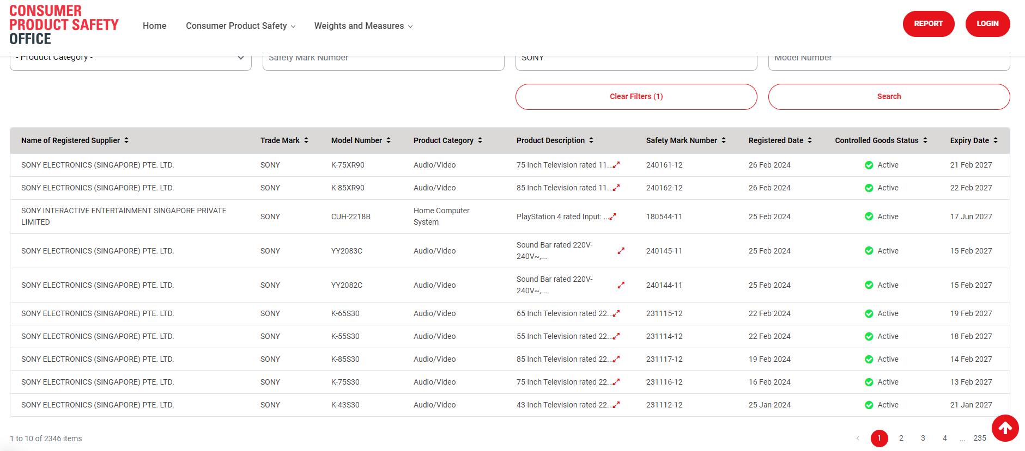Select the 1 to 10 of 2346 items text
This screenshot has width=1025, height=451.
[46, 438]
